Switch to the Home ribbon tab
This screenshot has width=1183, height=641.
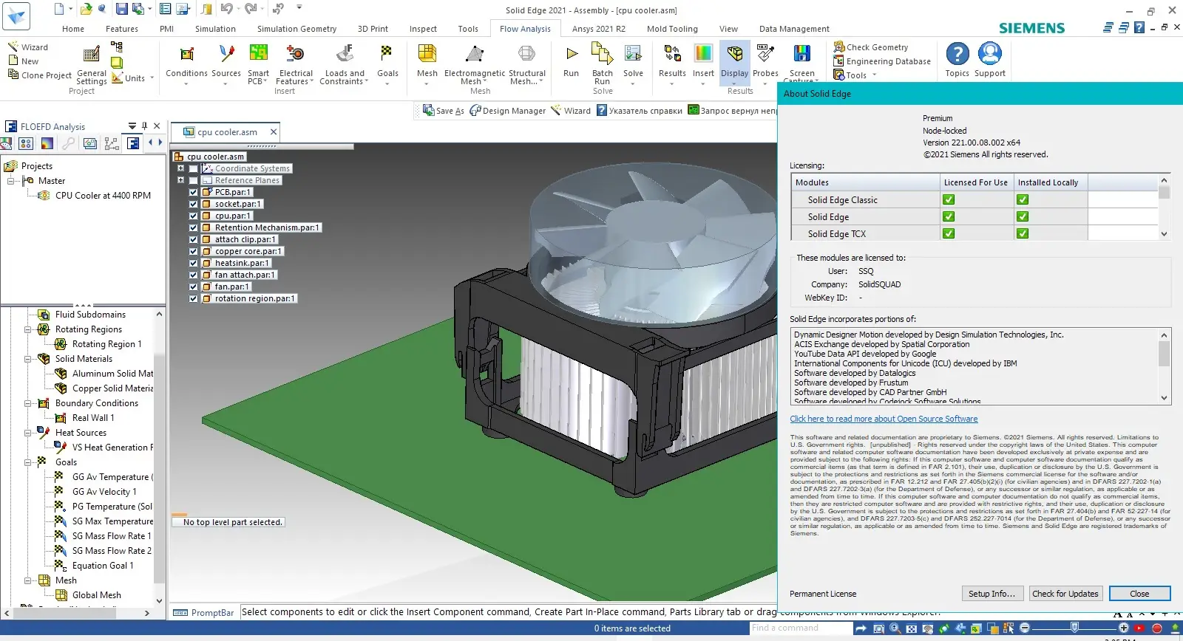(73, 29)
